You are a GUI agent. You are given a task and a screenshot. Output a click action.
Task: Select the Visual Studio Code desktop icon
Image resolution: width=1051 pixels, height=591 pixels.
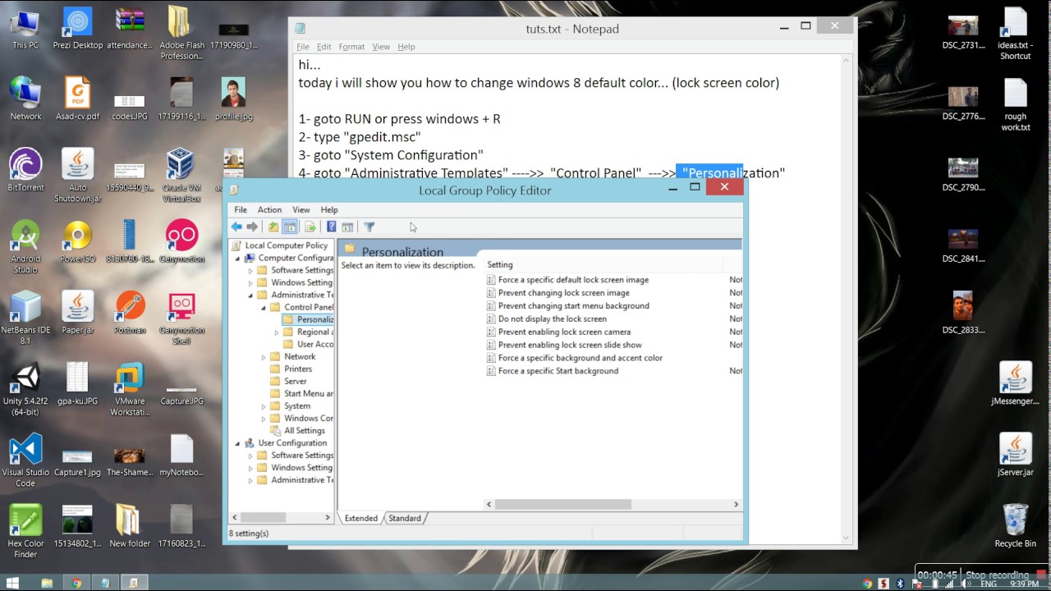[x=25, y=461]
